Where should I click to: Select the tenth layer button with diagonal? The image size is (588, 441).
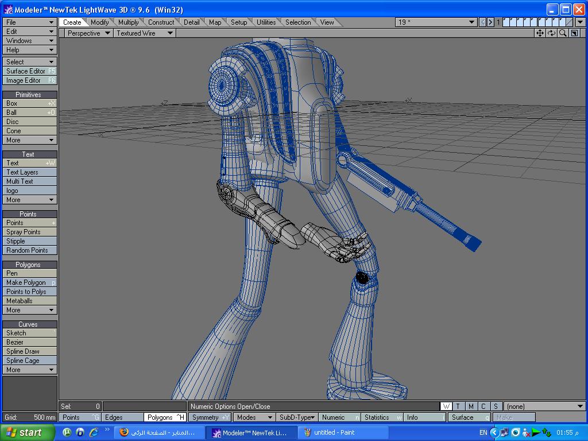point(570,22)
